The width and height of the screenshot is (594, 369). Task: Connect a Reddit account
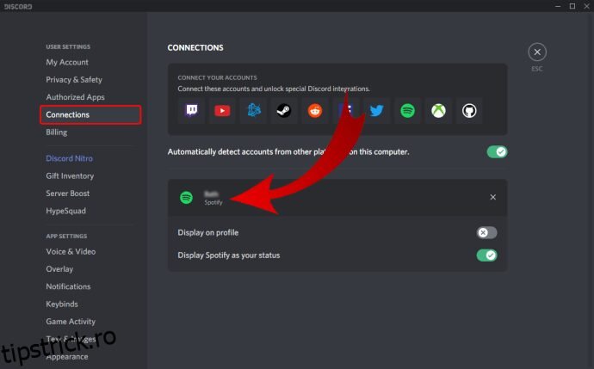315,110
